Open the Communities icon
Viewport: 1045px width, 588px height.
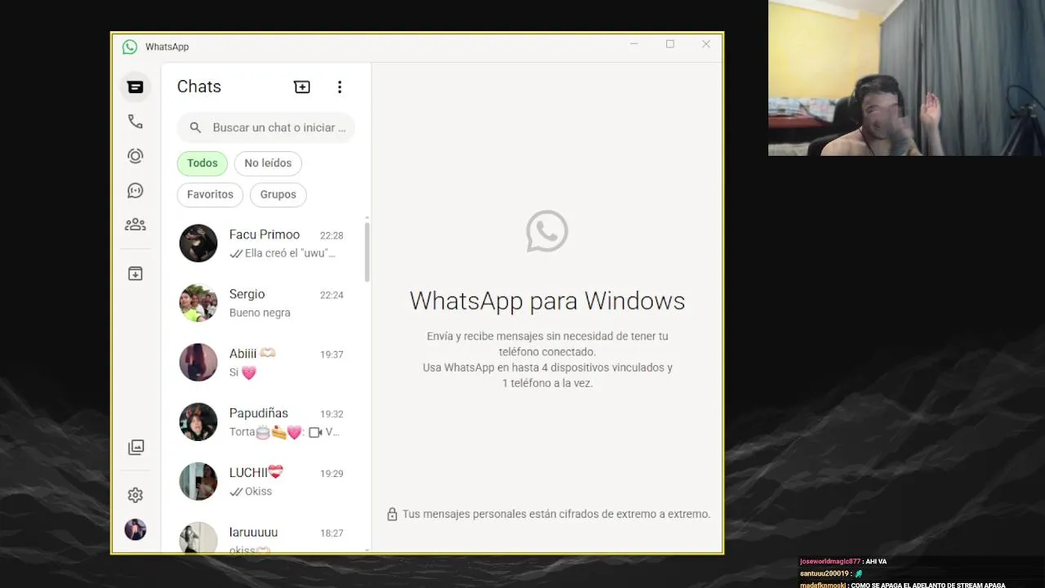[136, 225]
